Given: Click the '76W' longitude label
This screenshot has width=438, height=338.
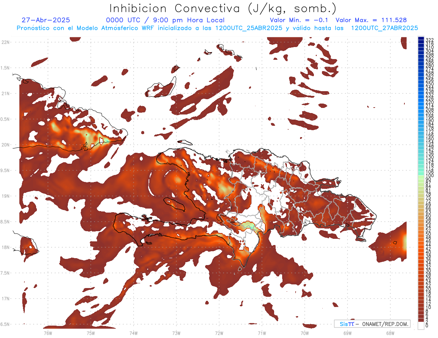Looking at the screenshot, I should pos(48,333).
